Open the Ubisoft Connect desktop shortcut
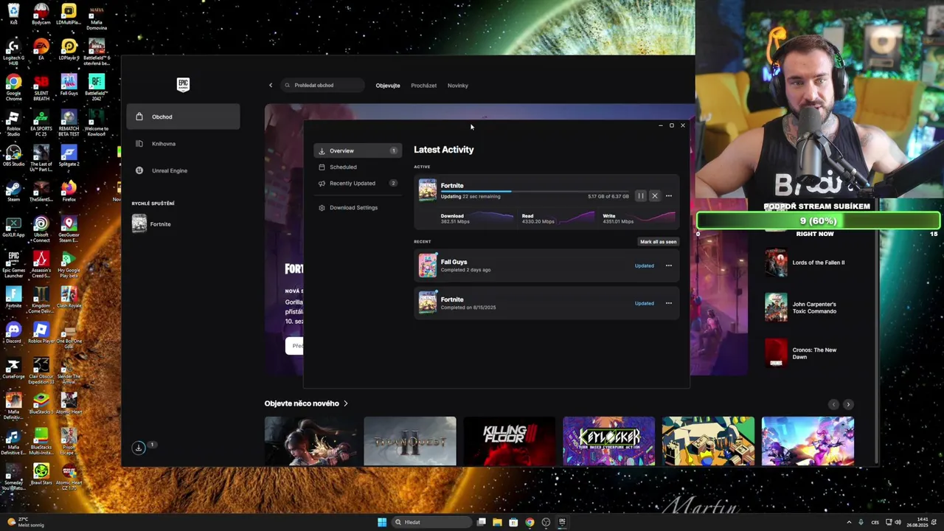 [41, 229]
